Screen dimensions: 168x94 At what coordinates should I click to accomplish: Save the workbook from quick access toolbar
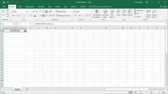coord(4,2)
